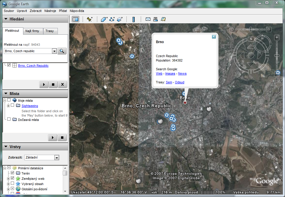Collapse the Hledání panel
285x197 pixels.
[x=6, y=19]
